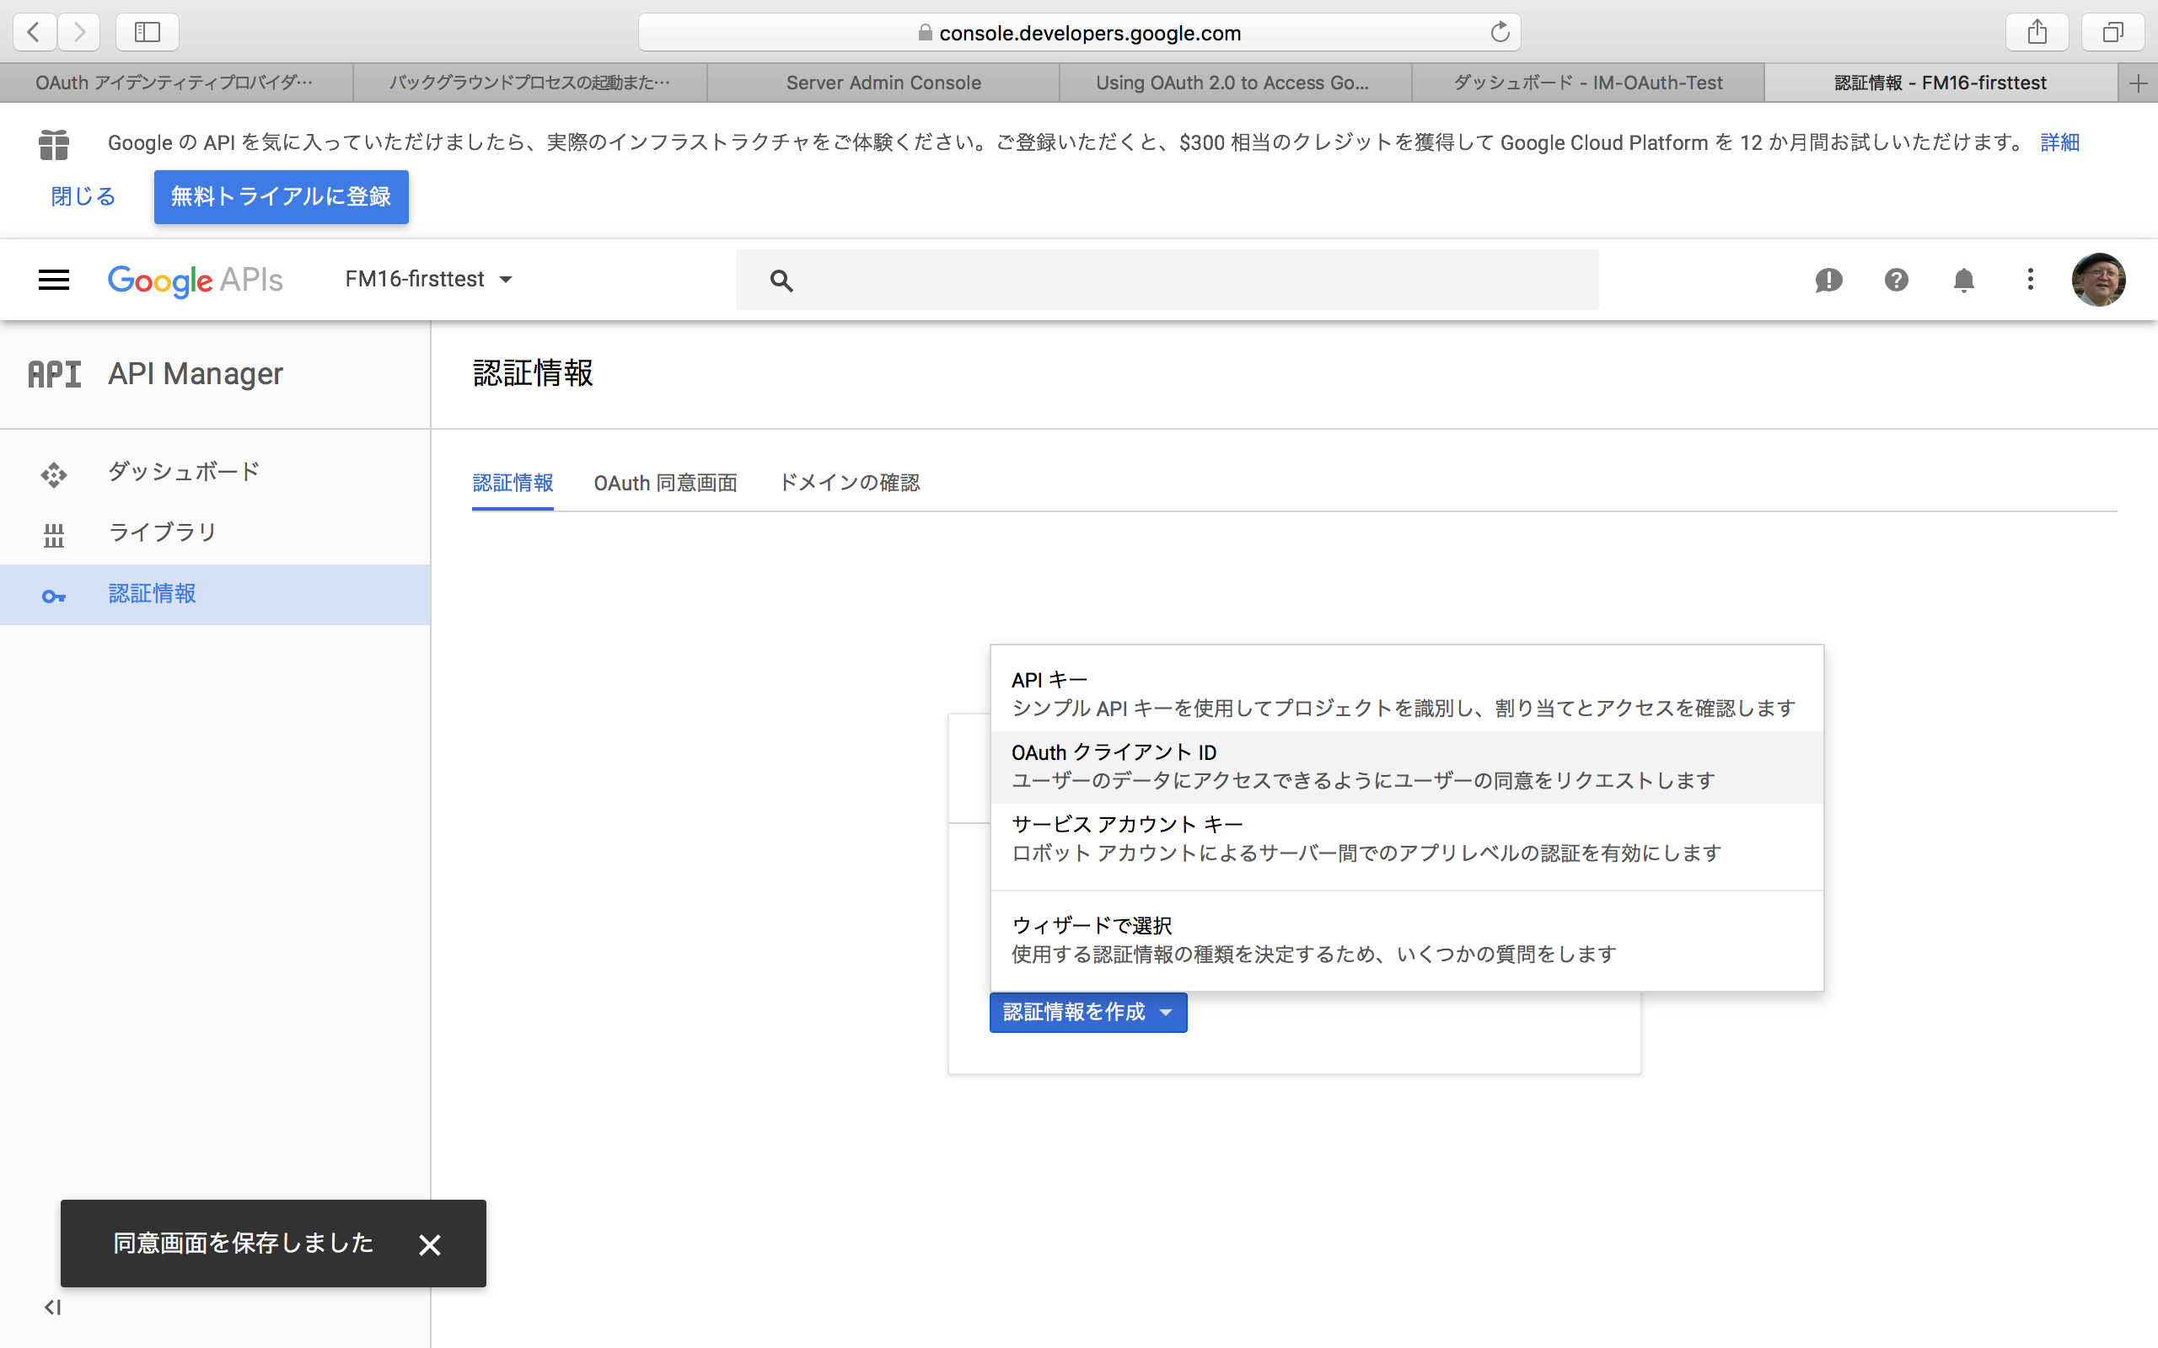The height and width of the screenshot is (1348, 2158).
Task: Choose OAuth クライアント ID from the menu
Action: (1406, 767)
